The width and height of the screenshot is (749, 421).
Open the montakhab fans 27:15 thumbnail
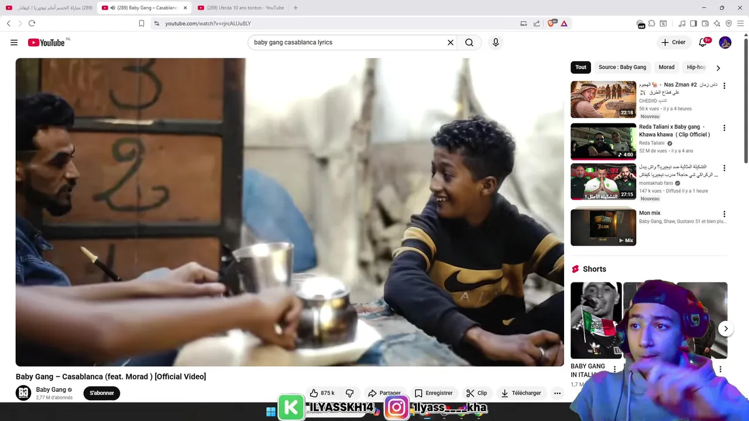click(603, 182)
